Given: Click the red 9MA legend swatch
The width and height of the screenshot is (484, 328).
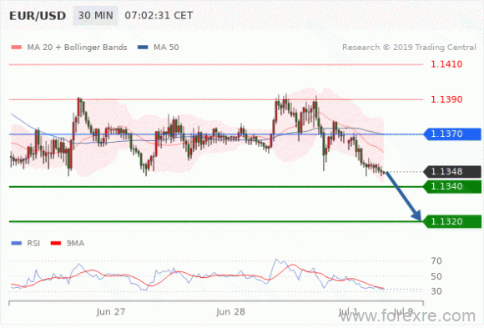Looking at the screenshot, I should 56,243.
